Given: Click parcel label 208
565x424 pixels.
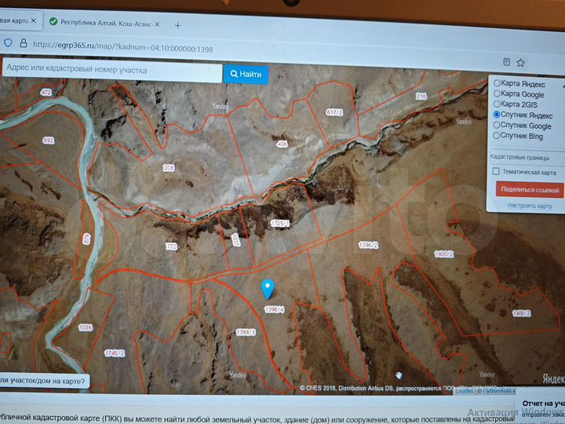Looking at the screenshot, I should 169,168.
